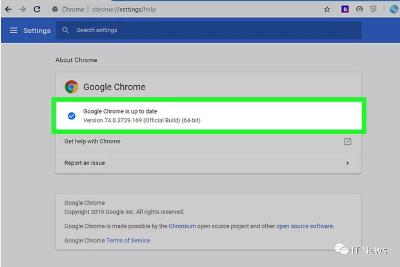
Task: Click the browser back arrow
Action: point(8,9)
